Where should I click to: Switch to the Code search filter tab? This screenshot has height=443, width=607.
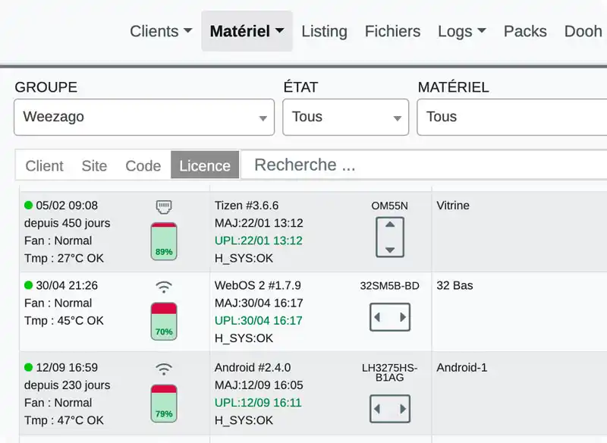(143, 165)
